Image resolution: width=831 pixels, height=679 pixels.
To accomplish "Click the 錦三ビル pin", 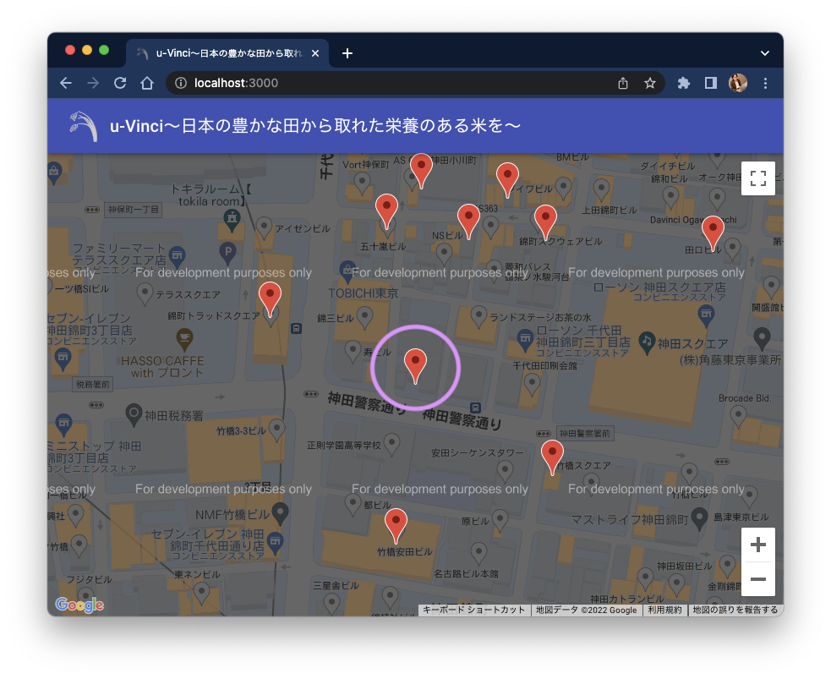I will (x=364, y=317).
